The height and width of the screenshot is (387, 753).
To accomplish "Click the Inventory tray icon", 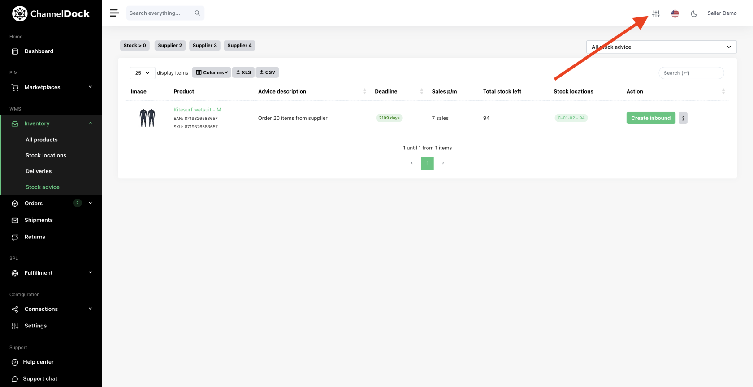I will tap(15, 123).
